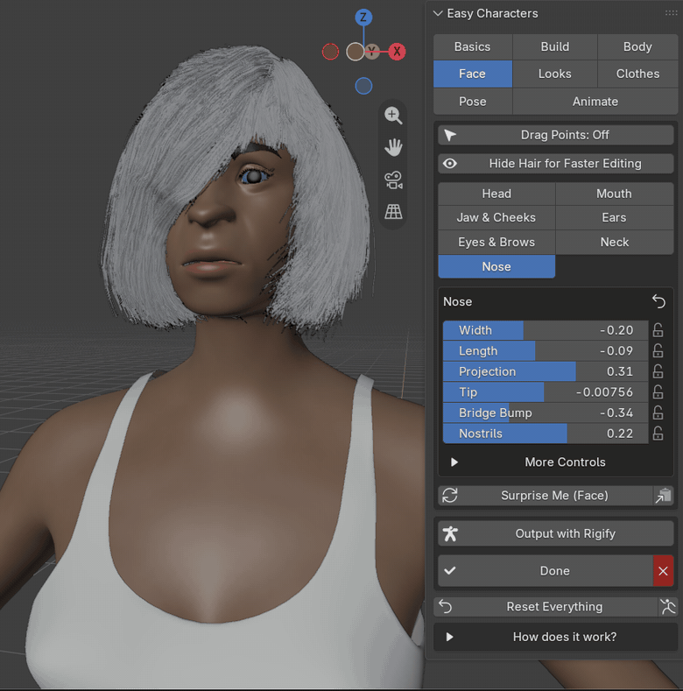This screenshot has height=691, width=683.
Task: Toggle Hide Hair for Faster Editing
Action: pos(556,164)
